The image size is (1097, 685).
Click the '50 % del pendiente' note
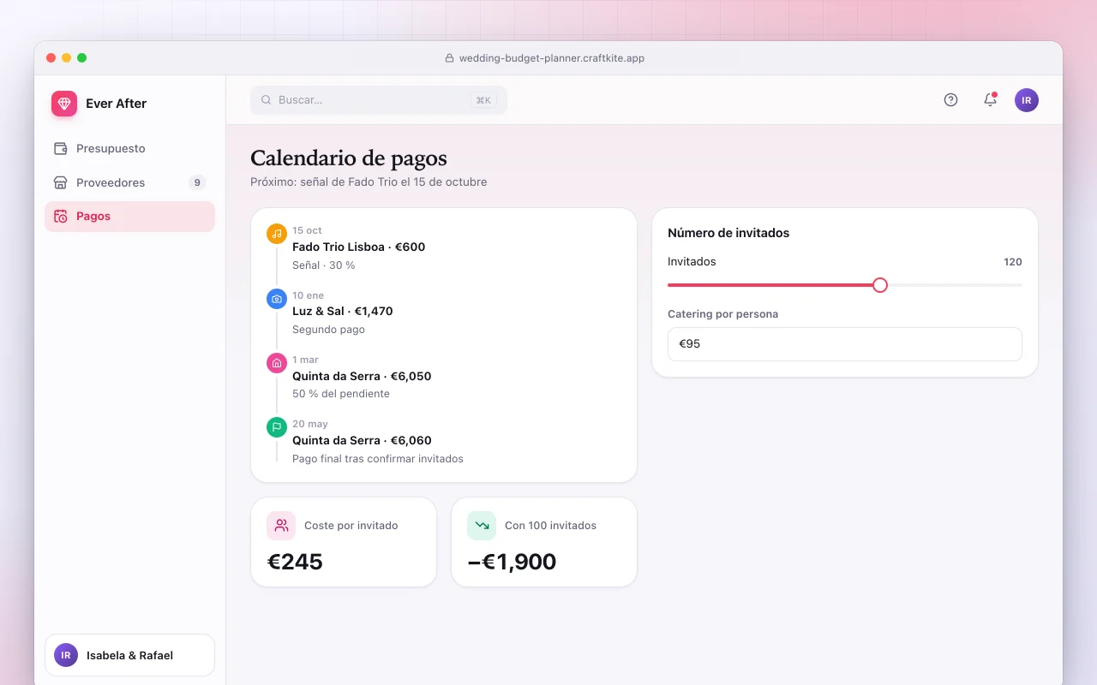[341, 394]
